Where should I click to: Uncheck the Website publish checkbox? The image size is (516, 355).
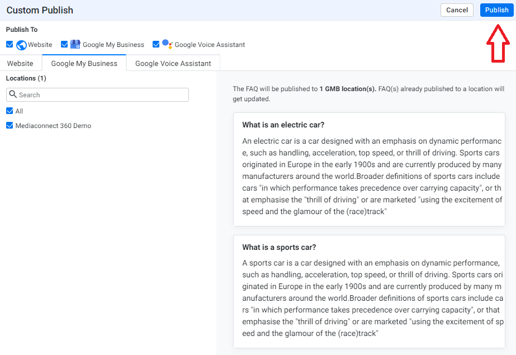(x=10, y=44)
